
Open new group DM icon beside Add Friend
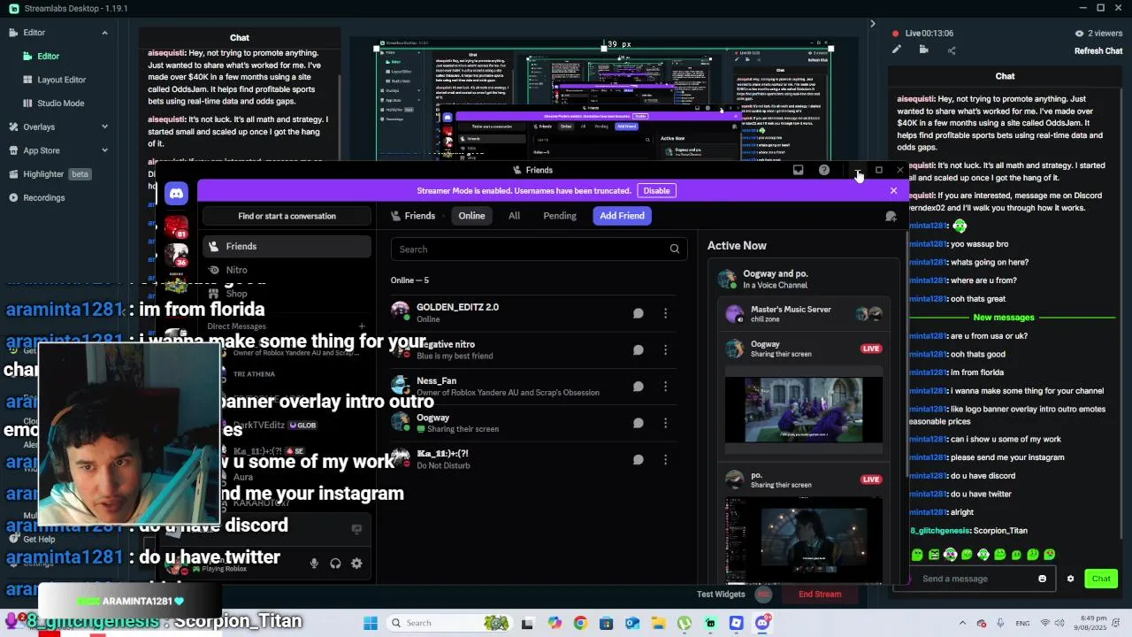pos(891,216)
